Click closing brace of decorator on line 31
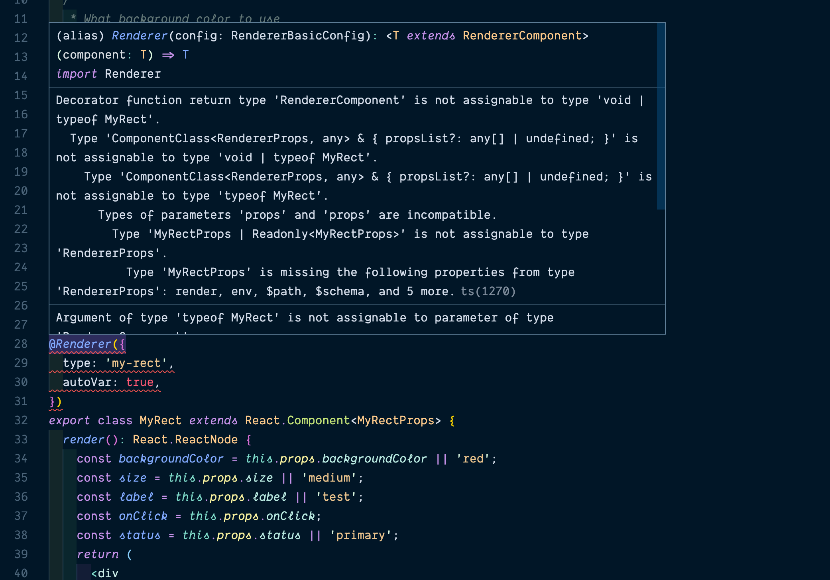This screenshot has width=830, height=580. point(52,402)
